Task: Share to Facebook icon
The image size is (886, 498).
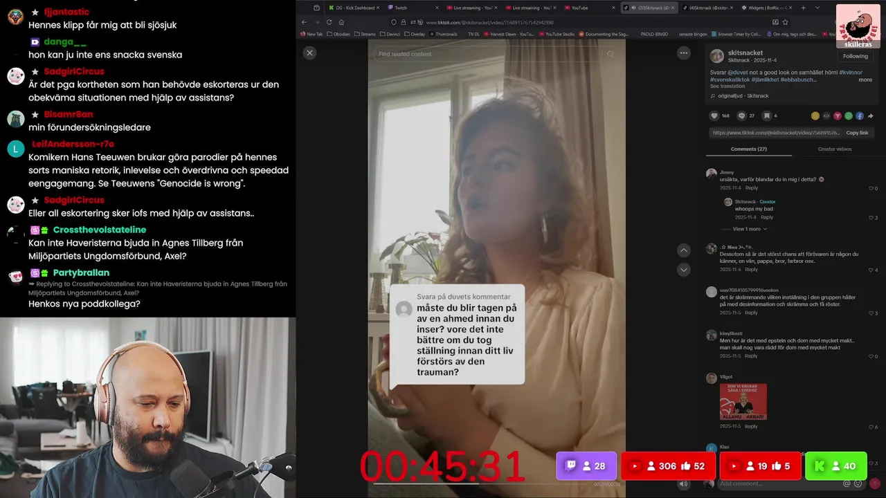Action: (860, 116)
